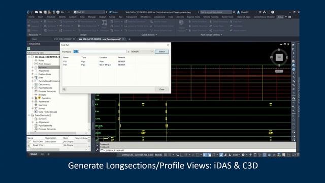
Task: Select Point Groups in the Toolspace tree
Action: click(x=44, y=64)
